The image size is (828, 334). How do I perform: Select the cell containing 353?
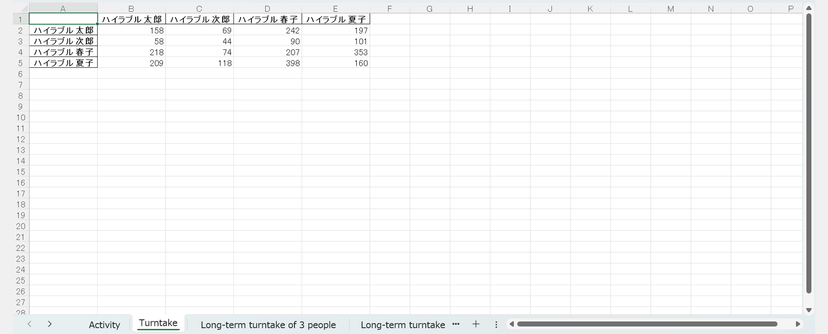336,52
